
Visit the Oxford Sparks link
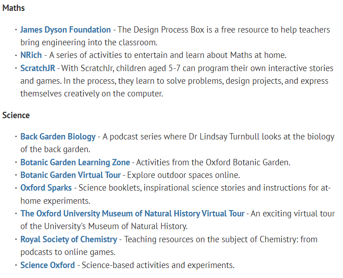[46, 188]
